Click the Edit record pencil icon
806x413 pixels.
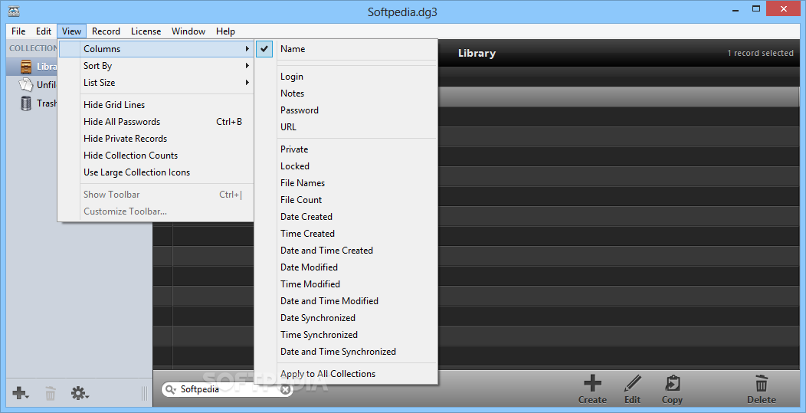tap(632, 383)
